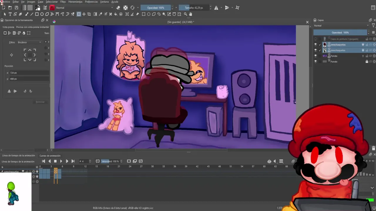This screenshot has height=211, width=376.
Task: Select the Move tool
Action: pos(84,14)
